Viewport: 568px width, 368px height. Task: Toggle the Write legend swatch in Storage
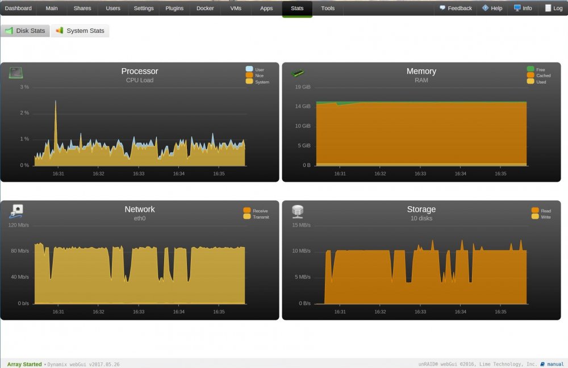(535, 216)
